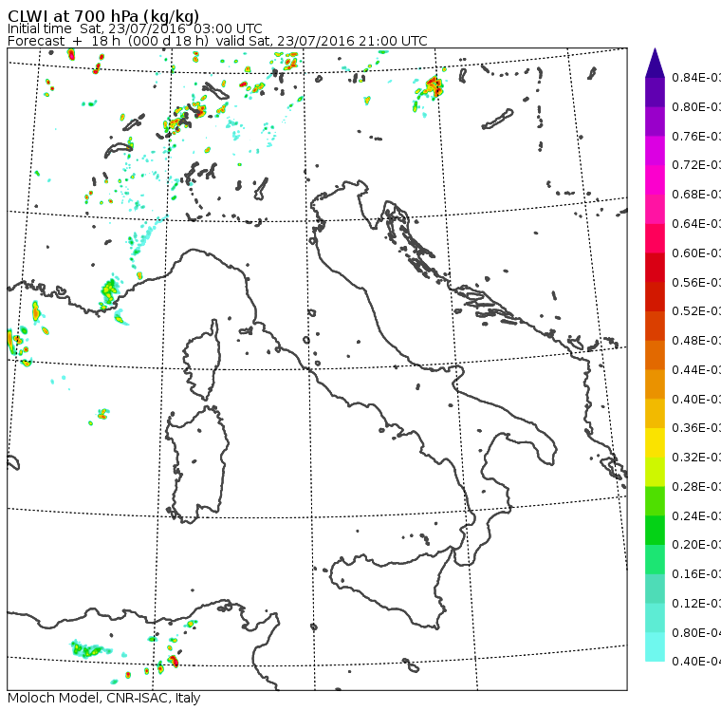
Task: Click the 0.16E-03 colorbar label
Action: [x=696, y=574]
